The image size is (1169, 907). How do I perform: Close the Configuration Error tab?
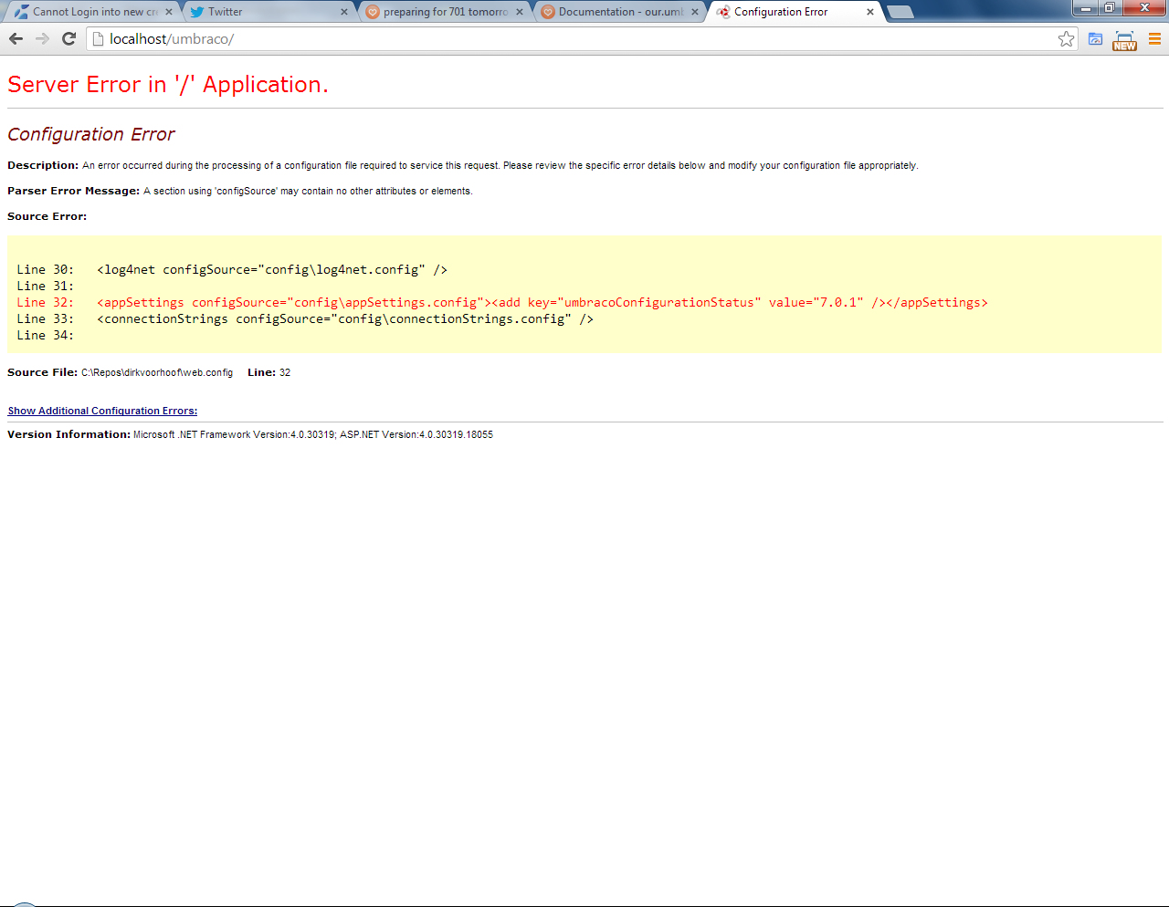(x=869, y=12)
